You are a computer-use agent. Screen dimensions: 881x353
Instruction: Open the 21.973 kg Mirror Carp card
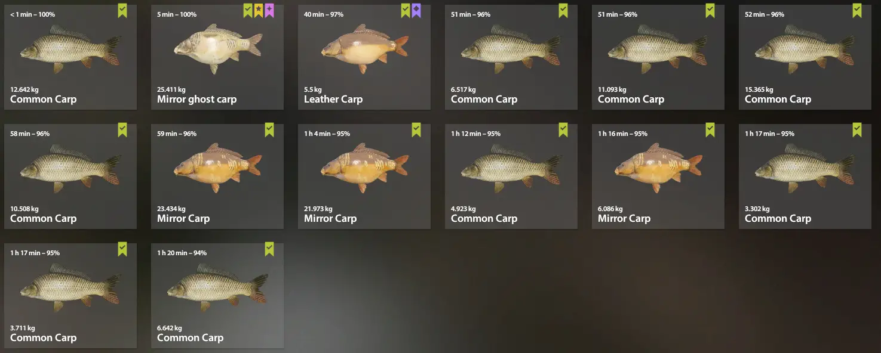point(364,176)
